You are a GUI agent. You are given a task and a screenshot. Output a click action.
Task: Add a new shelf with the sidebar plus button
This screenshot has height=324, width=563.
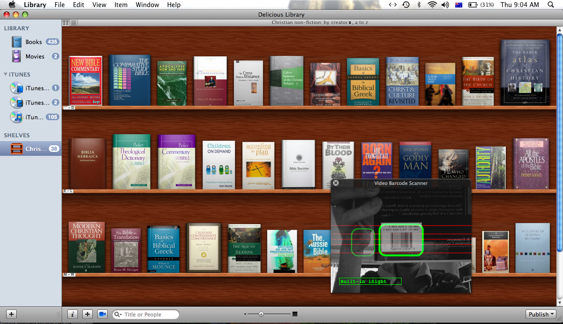coord(12,314)
